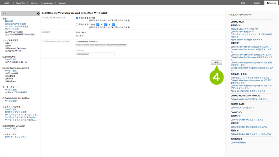Open アプリケーションビルド link

pyautogui.click(x=16, y=137)
